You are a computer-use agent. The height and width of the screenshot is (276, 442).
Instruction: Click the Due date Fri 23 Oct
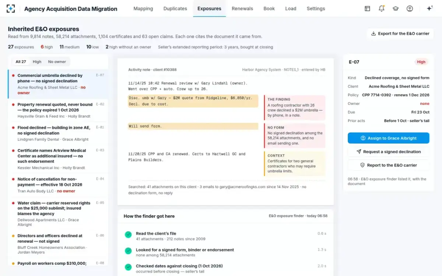(420, 112)
